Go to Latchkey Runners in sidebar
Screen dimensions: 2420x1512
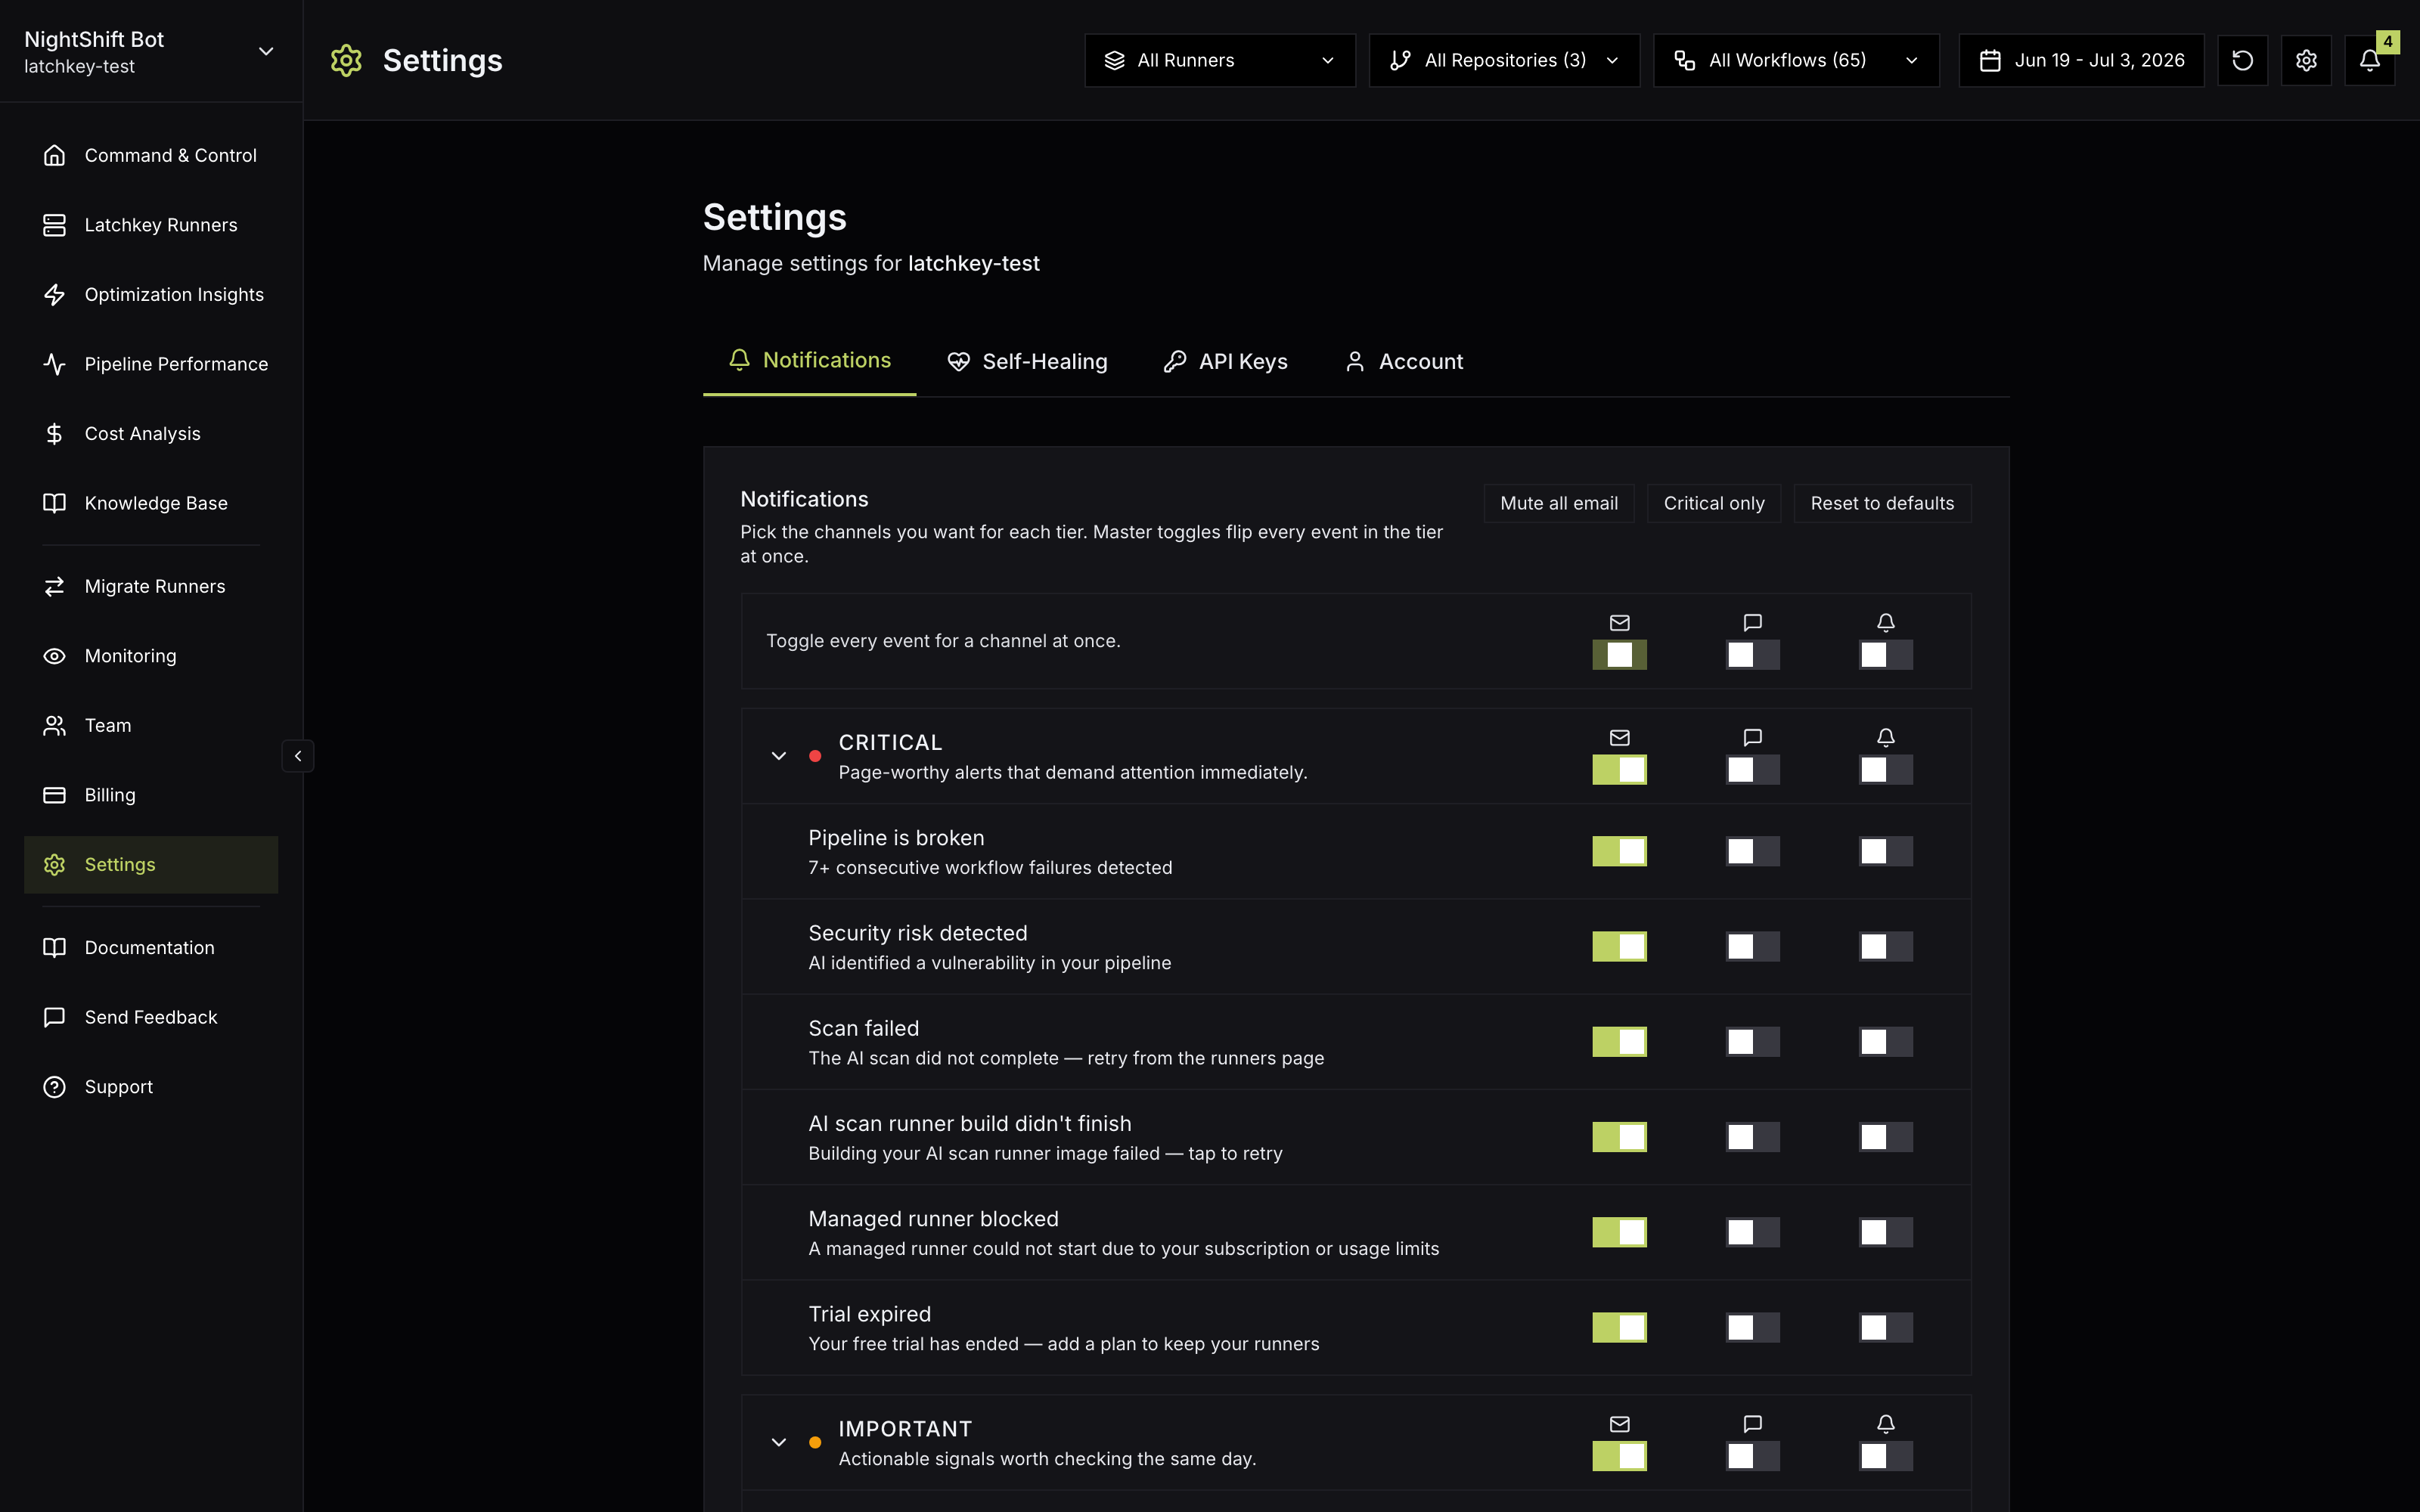click(151, 225)
